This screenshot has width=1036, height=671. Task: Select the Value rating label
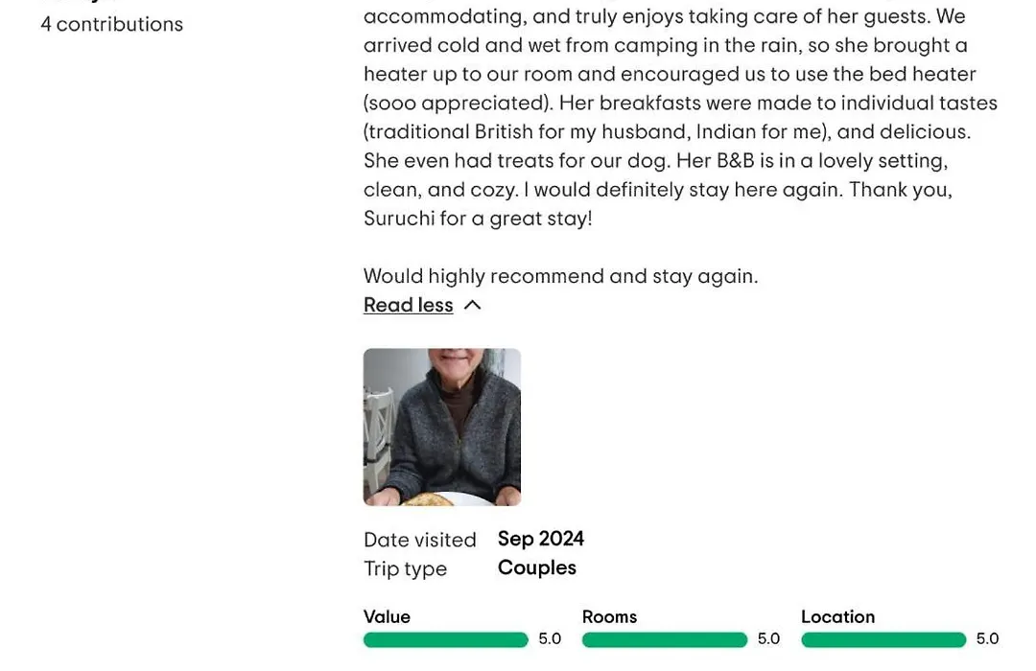click(x=387, y=617)
